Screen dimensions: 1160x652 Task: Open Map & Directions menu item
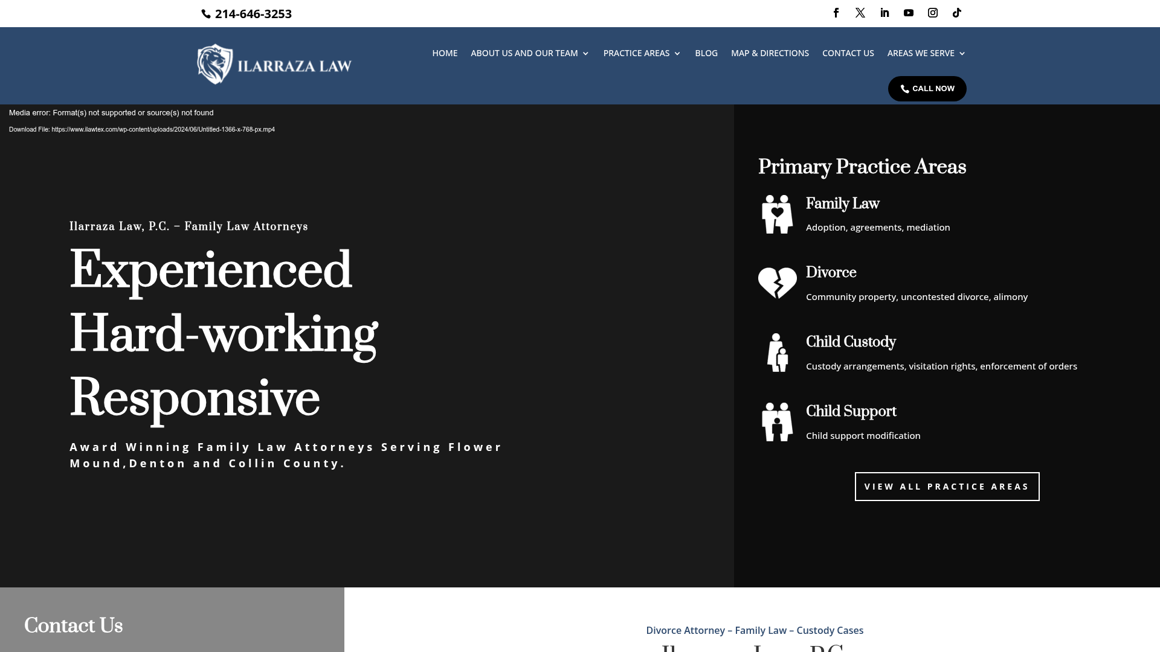coord(770,53)
